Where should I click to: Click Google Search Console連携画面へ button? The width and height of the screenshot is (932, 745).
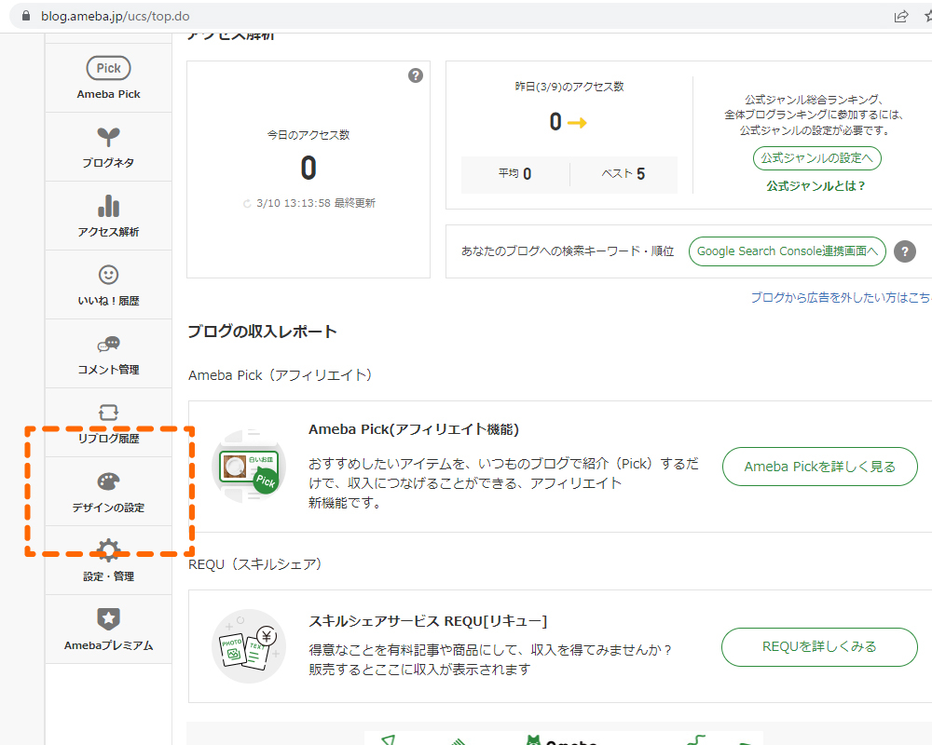[787, 251]
